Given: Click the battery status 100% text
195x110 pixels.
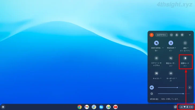Looking at the screenshot, I should click(170, 99).
